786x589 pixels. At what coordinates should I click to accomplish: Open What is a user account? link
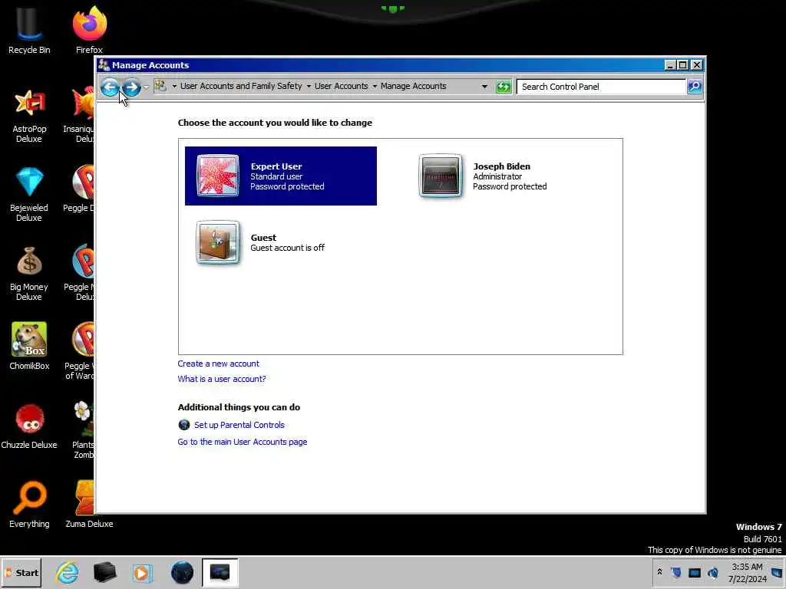[x=222, y=379]
